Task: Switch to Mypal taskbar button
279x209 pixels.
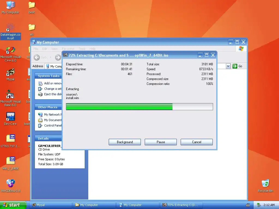Action: pos(51,205)
